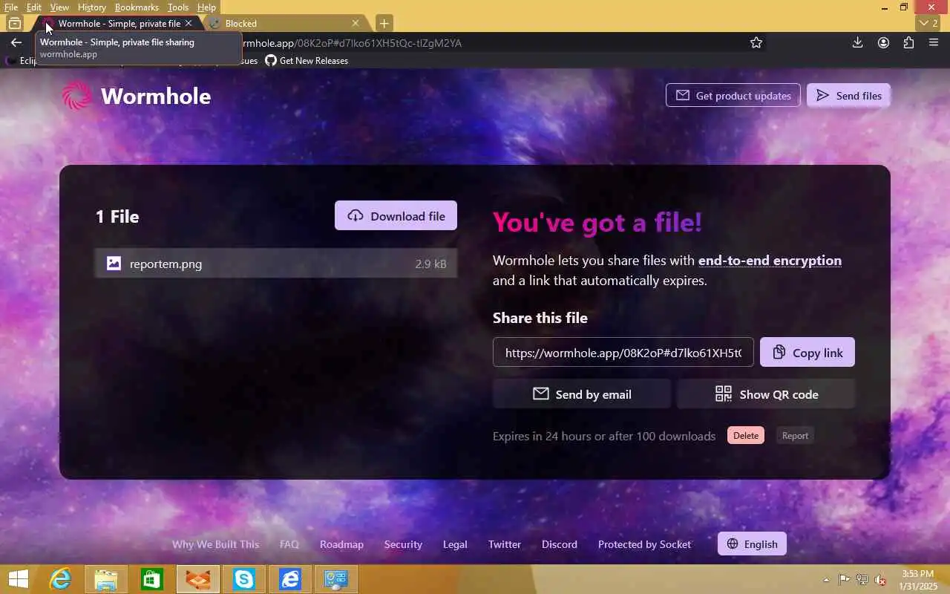Select the reportem.png file row
Screen dimensions: 950x594
(276, 263)
